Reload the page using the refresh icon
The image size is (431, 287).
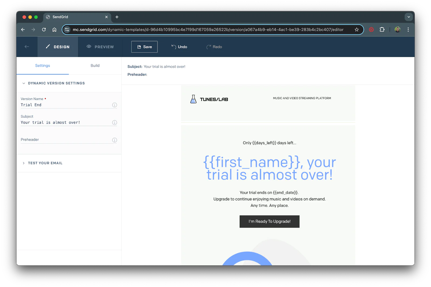[44, 30]
